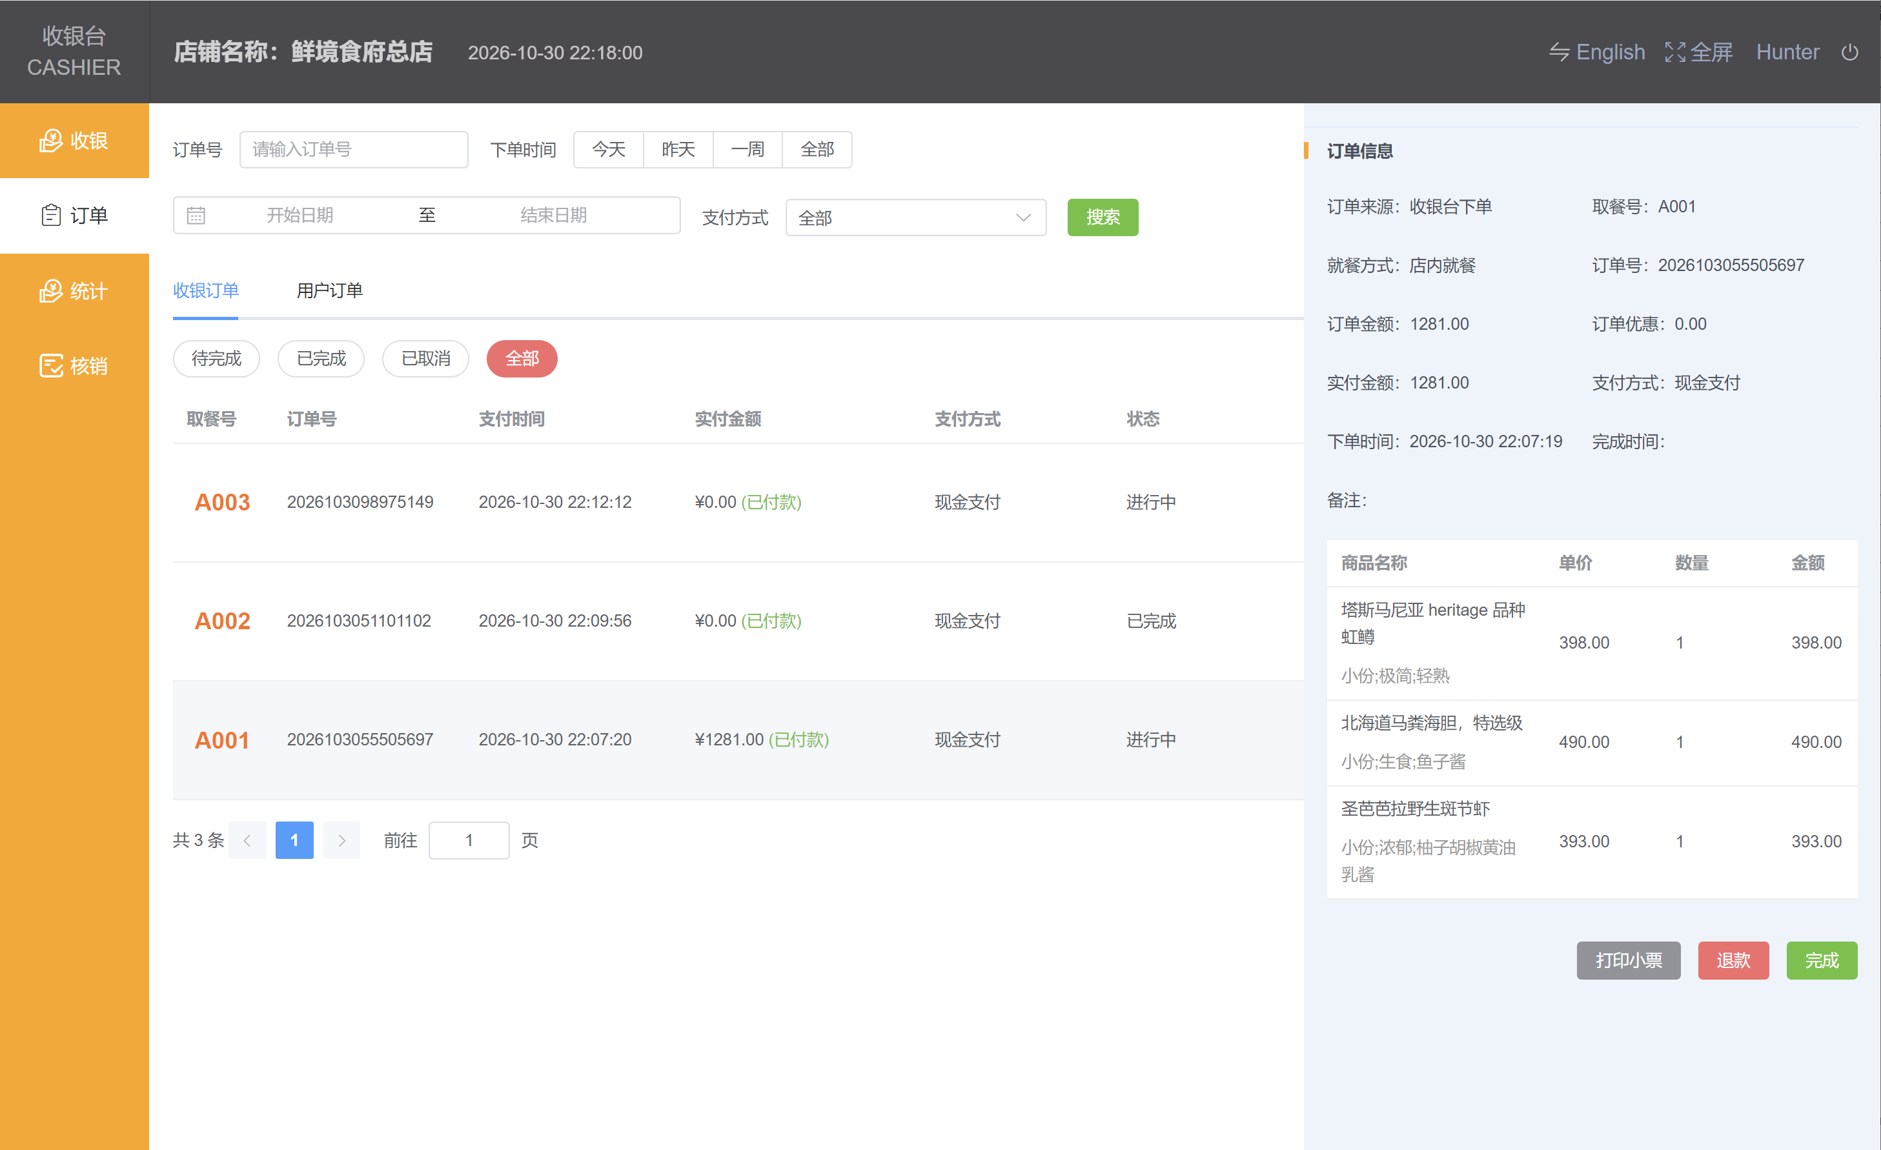Go to the next page arrow

(x=341, y=840)
